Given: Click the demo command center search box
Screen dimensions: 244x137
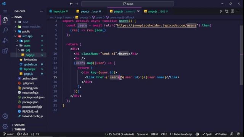Looking at the screenshot, I should (x=128, y=4).
